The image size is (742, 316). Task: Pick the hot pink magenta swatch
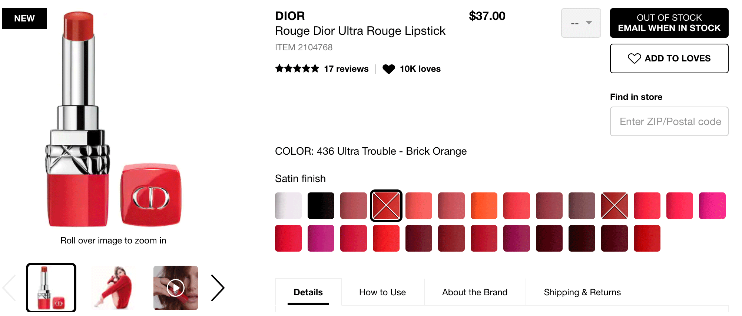coord(712,206)
